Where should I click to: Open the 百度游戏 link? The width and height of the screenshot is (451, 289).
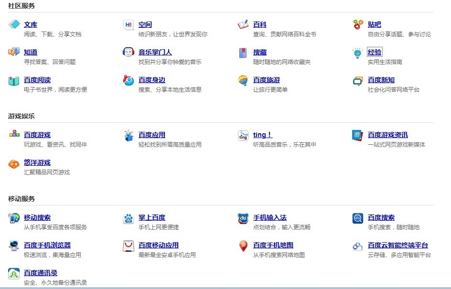(37, 135)
